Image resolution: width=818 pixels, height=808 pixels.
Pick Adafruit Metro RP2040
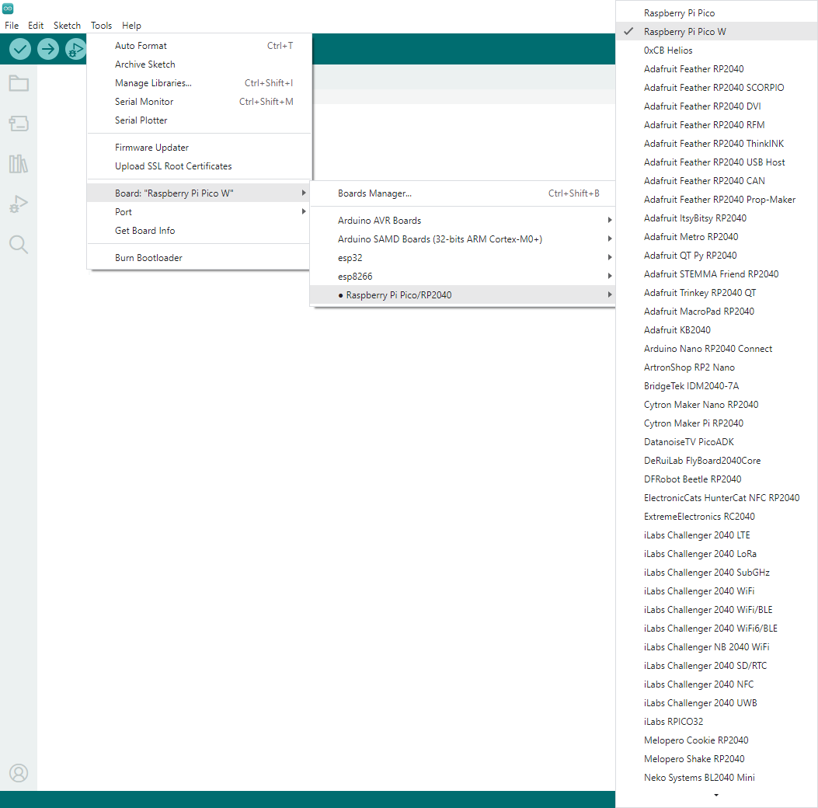pyautogui.click(x=717, y=237)
